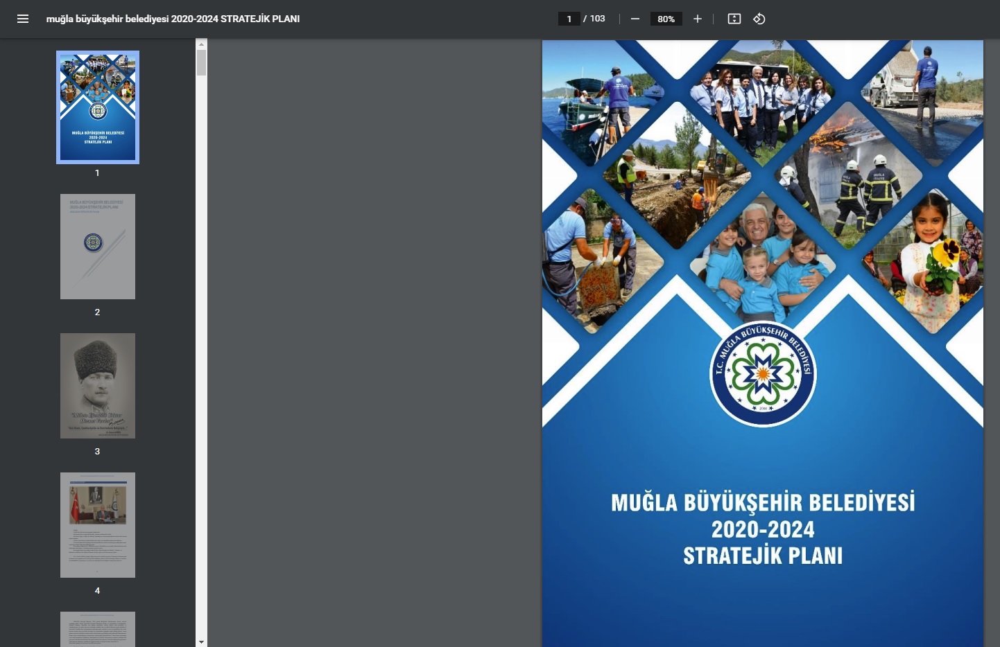
Task: Open the page 2 thumbnail
Action: (98, 247)
